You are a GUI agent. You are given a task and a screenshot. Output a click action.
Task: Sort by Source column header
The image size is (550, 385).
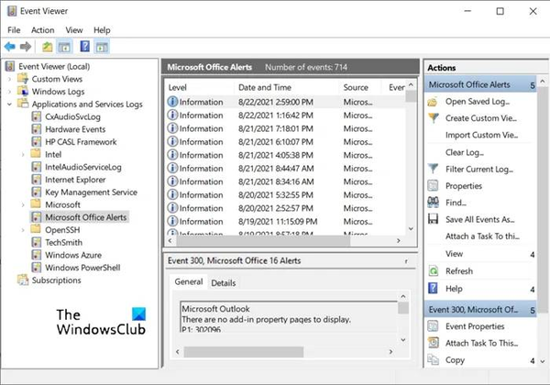(x=359, y=87)
